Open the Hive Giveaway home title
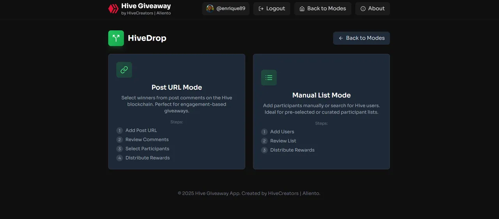The width and height of the screenshot is (499, 219). click(146, 6)
